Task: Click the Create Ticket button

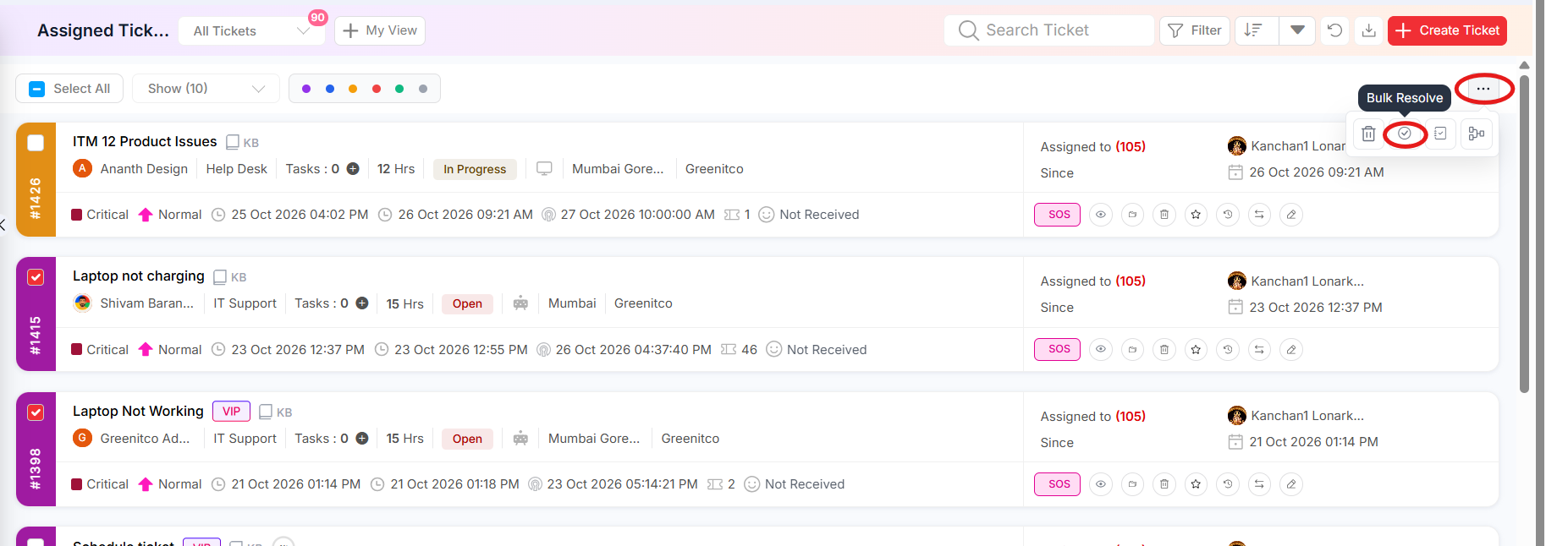Action: (x=1447, y=30)
